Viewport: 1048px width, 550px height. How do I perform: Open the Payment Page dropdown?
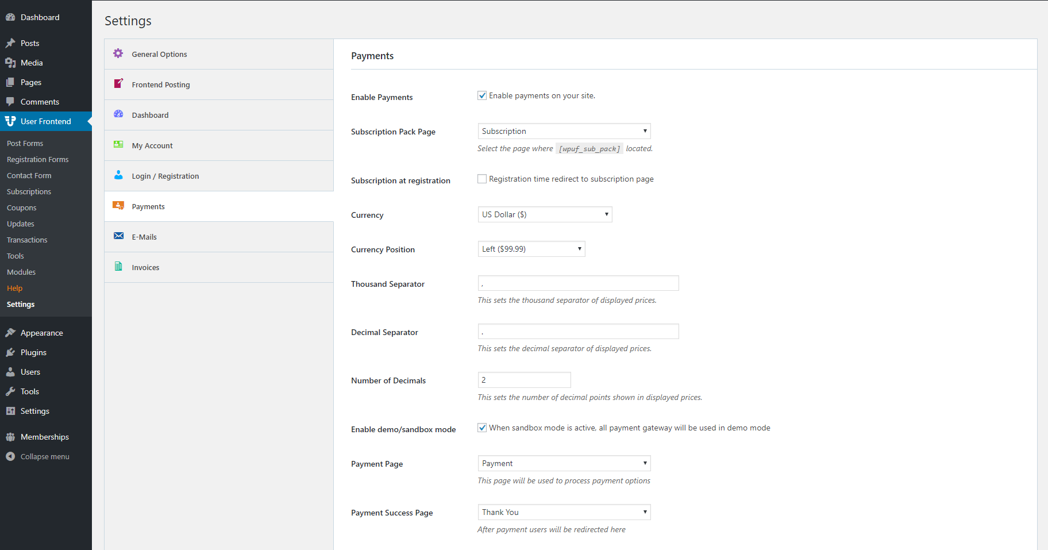(564, 463)
